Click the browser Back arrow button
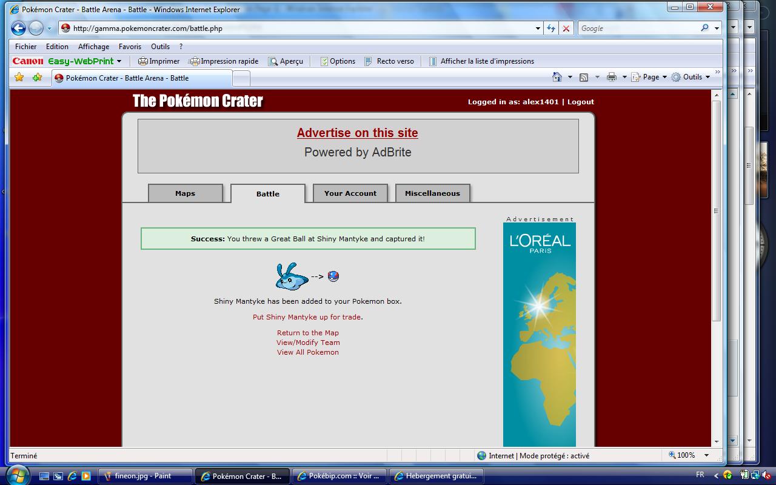Screen dimensions: 776x485 (18, 28)
